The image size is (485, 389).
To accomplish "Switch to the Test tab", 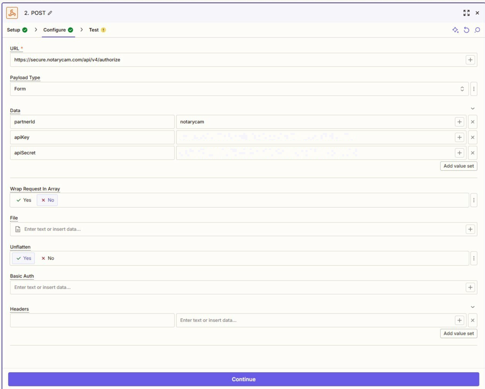I will 97,30.
